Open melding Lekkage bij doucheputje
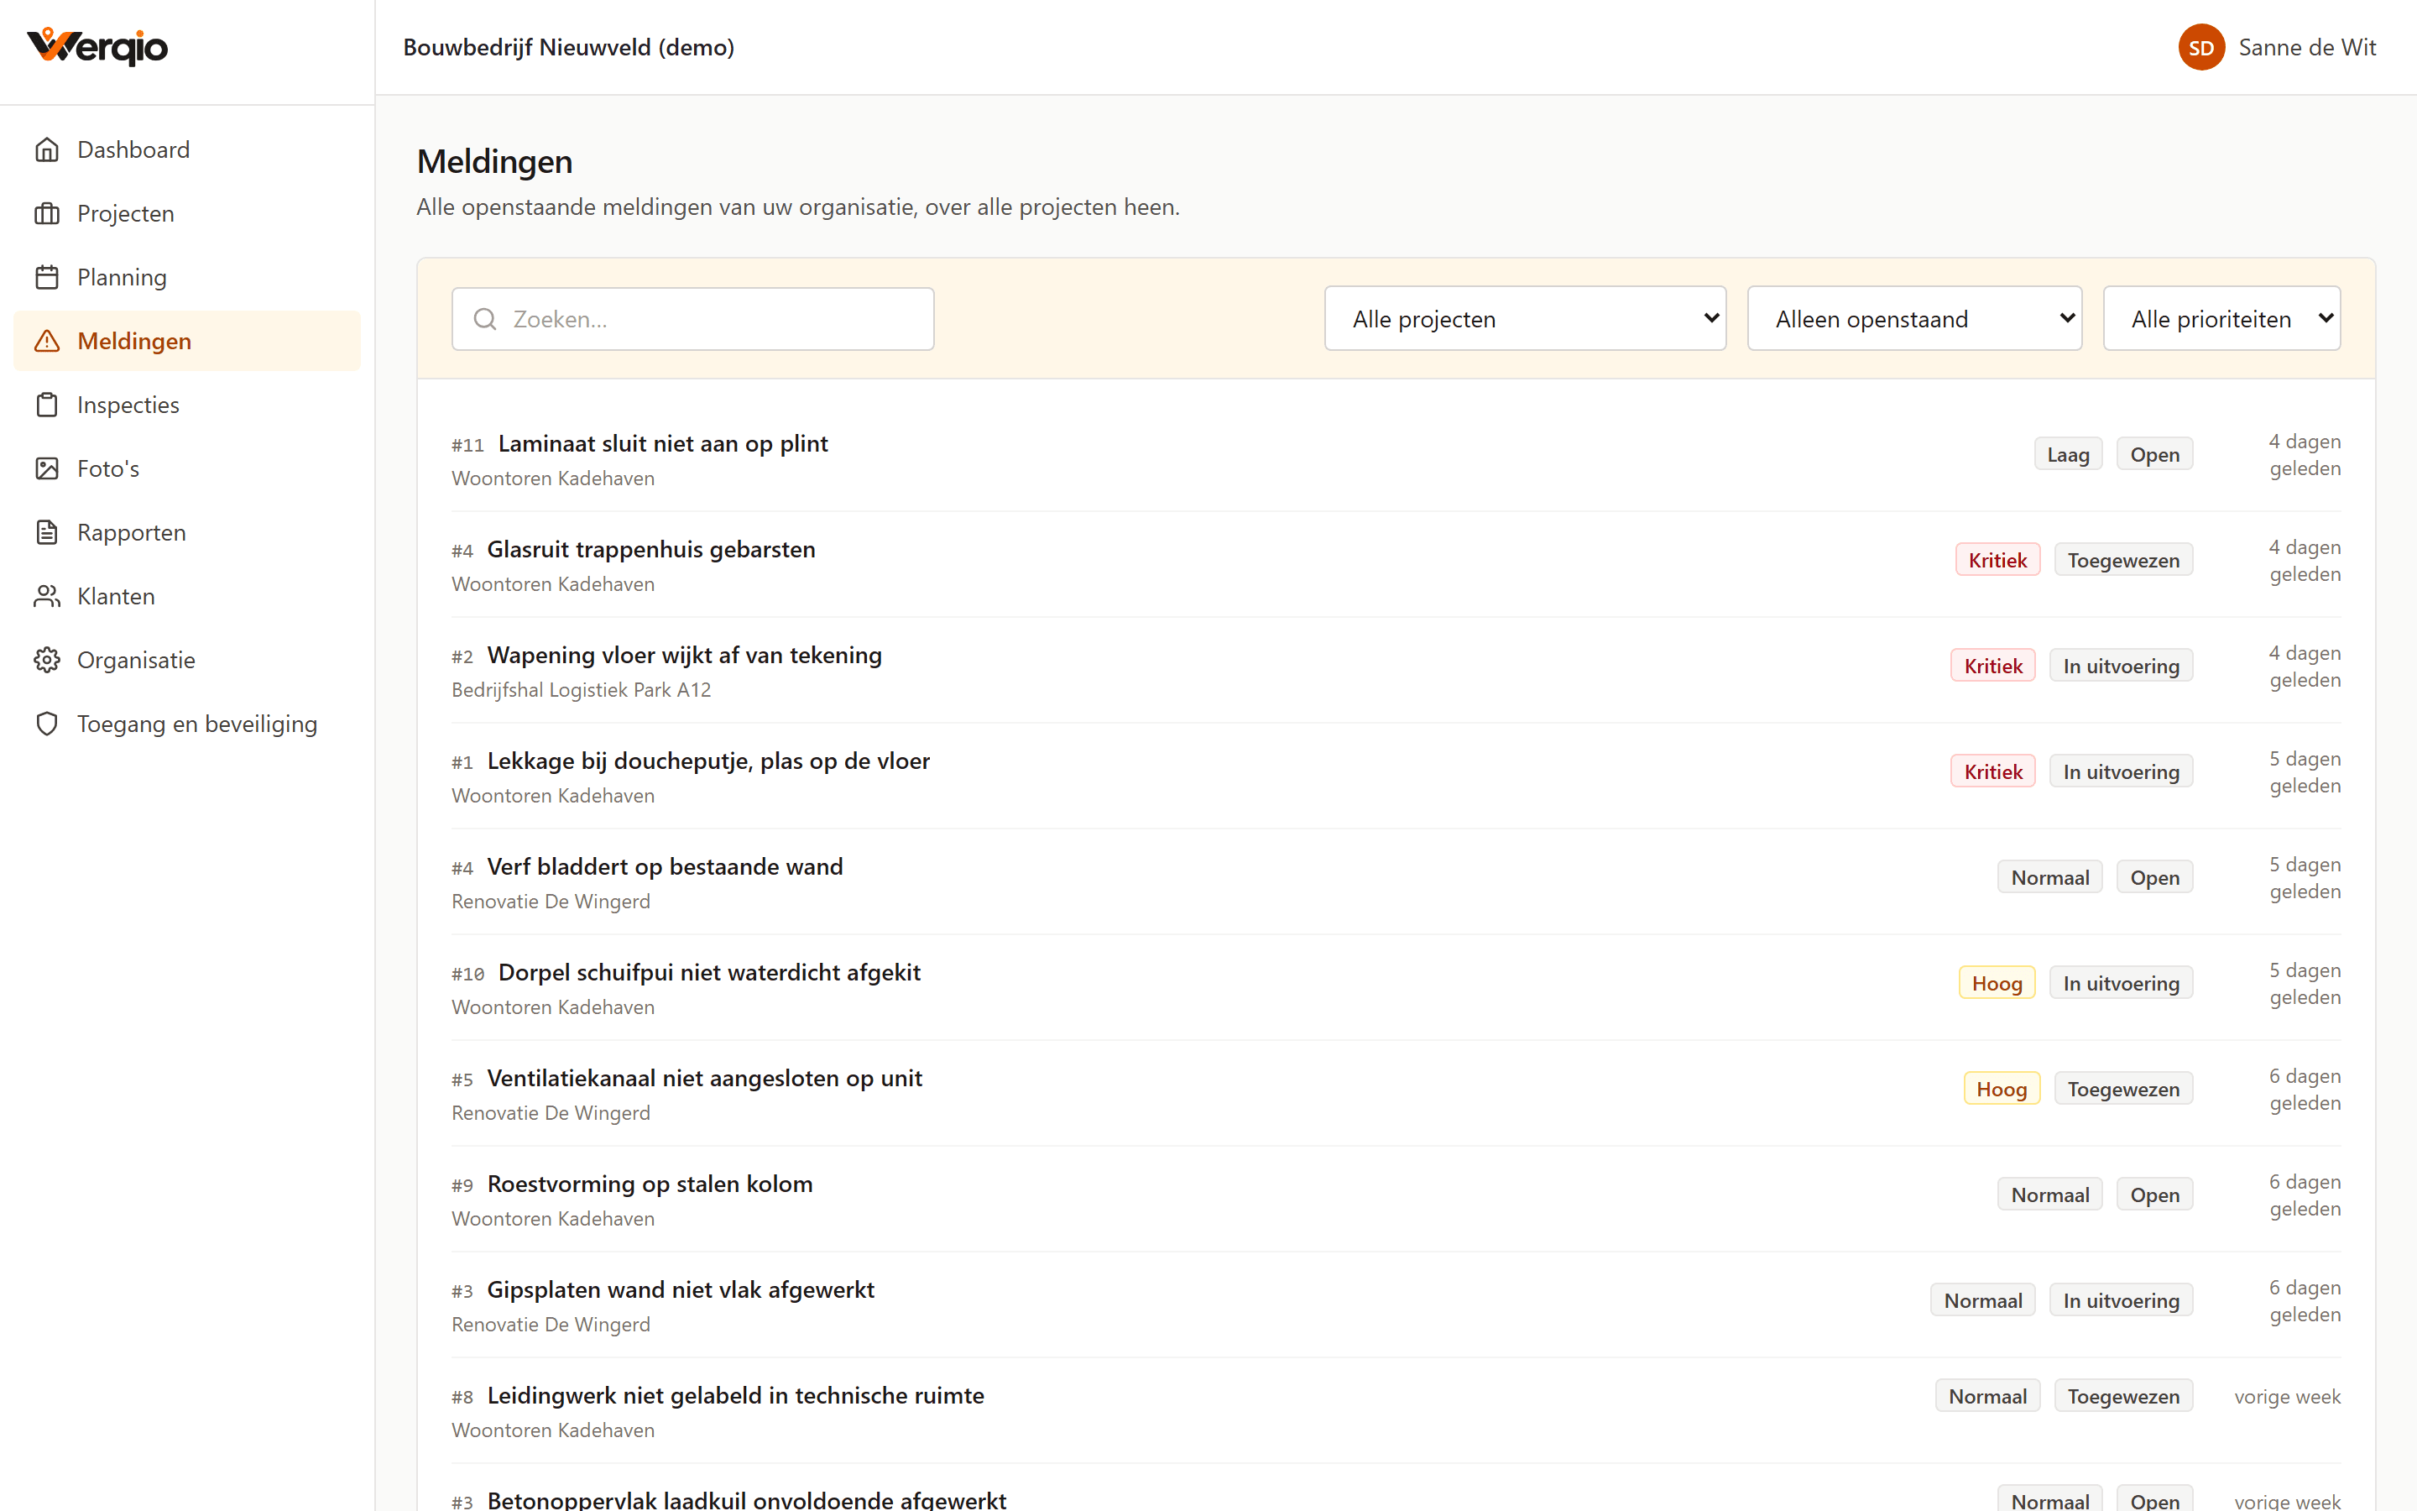 point(708,761)
